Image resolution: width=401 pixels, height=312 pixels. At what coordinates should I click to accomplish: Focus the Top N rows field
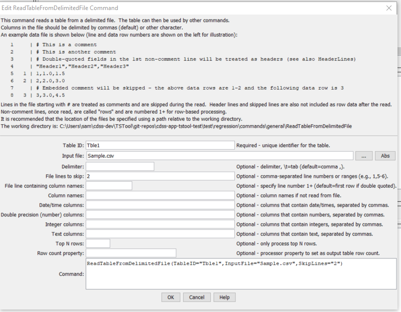click(x=98, y=243)
